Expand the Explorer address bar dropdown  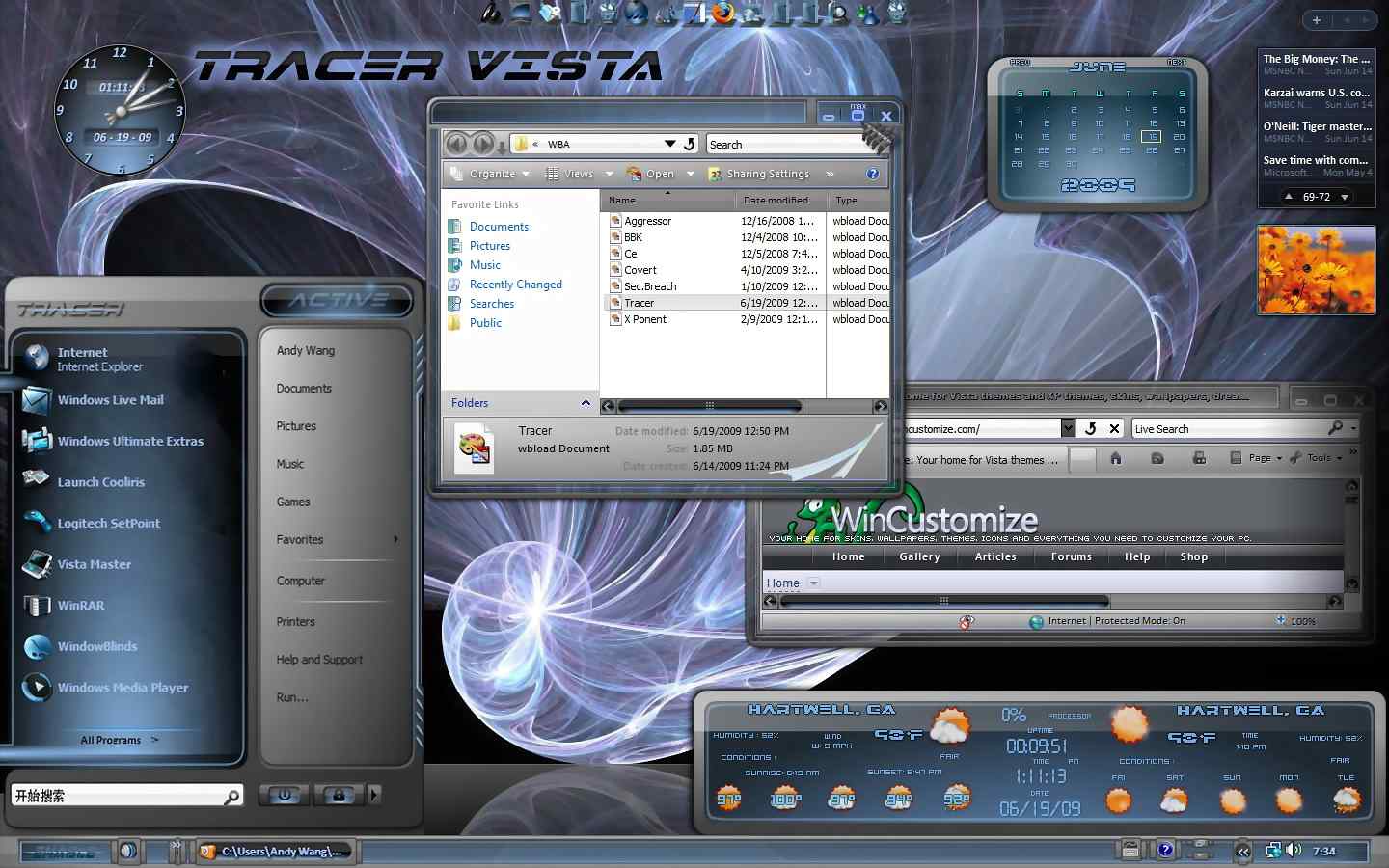pyautogui.click(x=669, y=144)
